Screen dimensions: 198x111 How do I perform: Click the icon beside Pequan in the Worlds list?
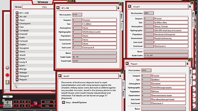click(x=17, y=79)
